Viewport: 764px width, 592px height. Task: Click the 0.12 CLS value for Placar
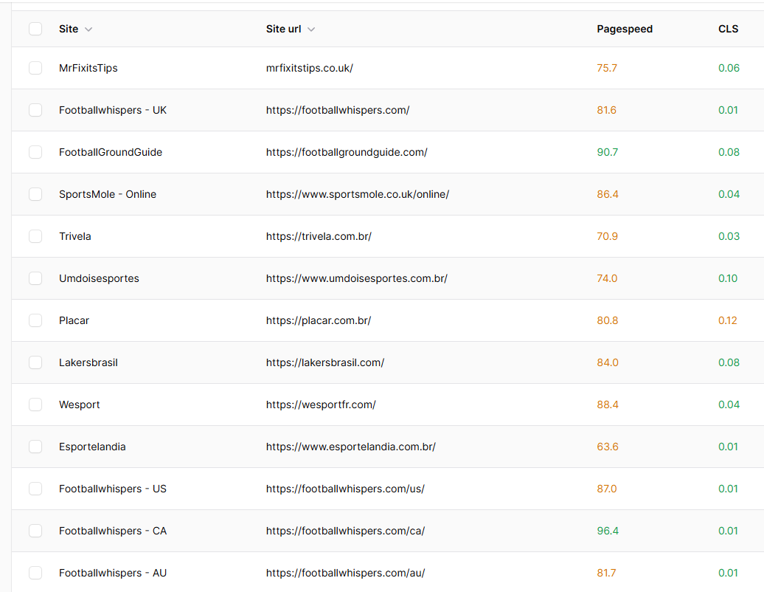(x=727, y=320)
